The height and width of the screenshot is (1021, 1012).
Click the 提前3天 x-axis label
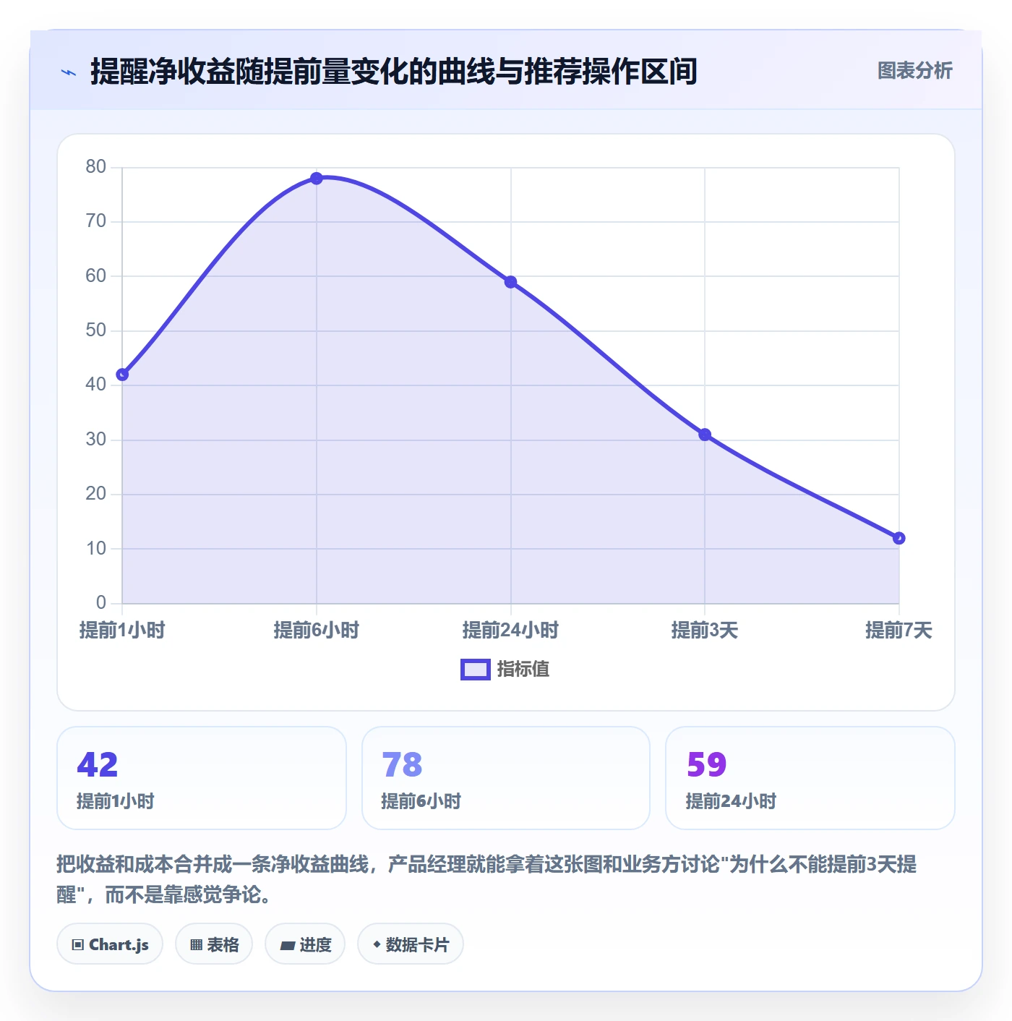705,631
